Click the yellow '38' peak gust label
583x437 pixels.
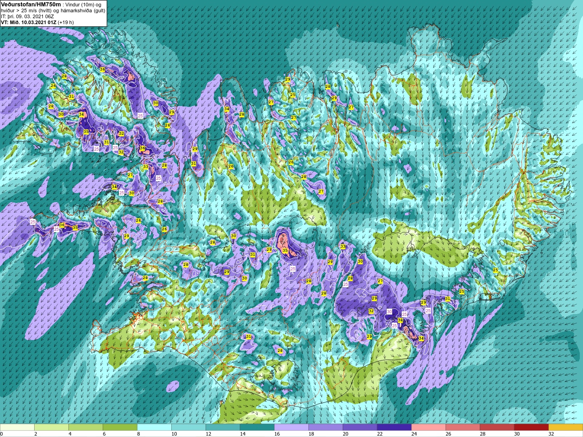[400, 320]
